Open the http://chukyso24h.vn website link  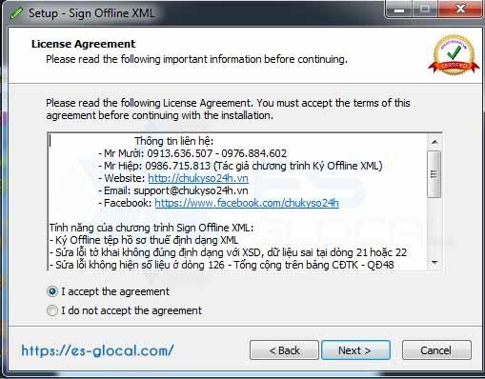tap(198, 178)
